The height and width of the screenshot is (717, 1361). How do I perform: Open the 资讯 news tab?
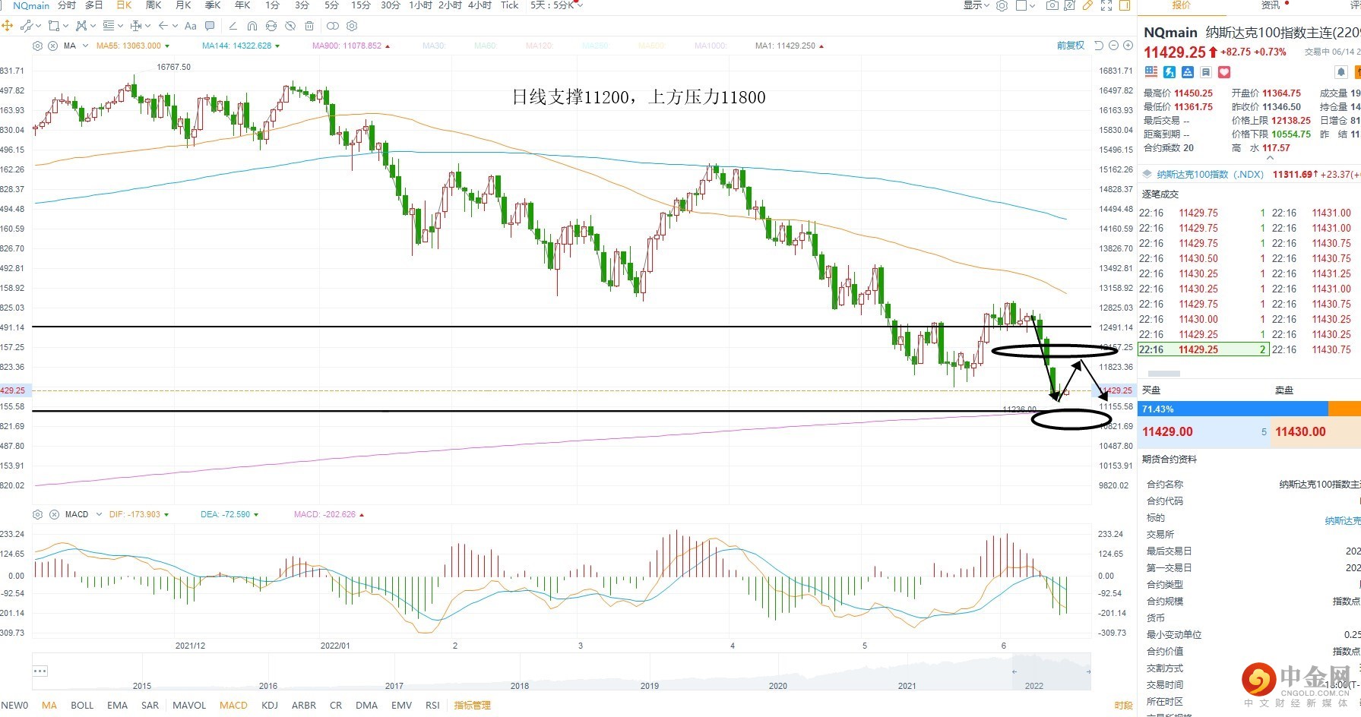(1271, 5)
